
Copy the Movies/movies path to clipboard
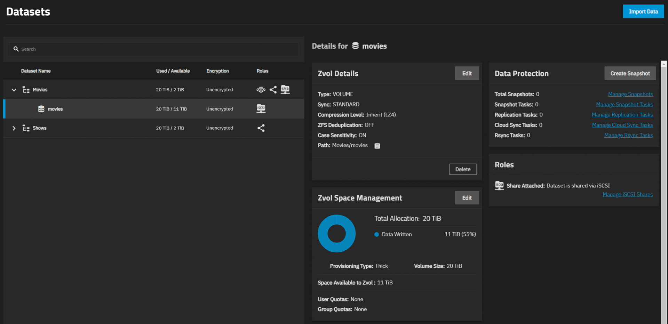pyautogui.click(x=377, y=146)
